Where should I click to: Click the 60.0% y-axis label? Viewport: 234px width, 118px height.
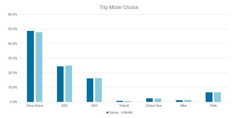13,14
